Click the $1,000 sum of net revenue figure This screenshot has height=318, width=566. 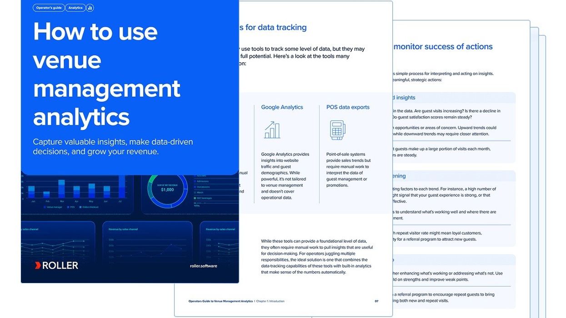coord(168,189)
